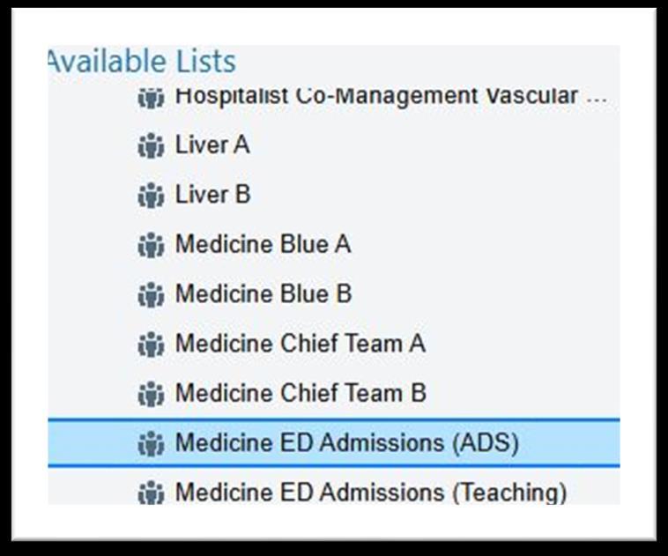Viewport: 668px width, 556px height.
Task: Click the team icon next to Medicine Blue B
Action: (151, 294)
